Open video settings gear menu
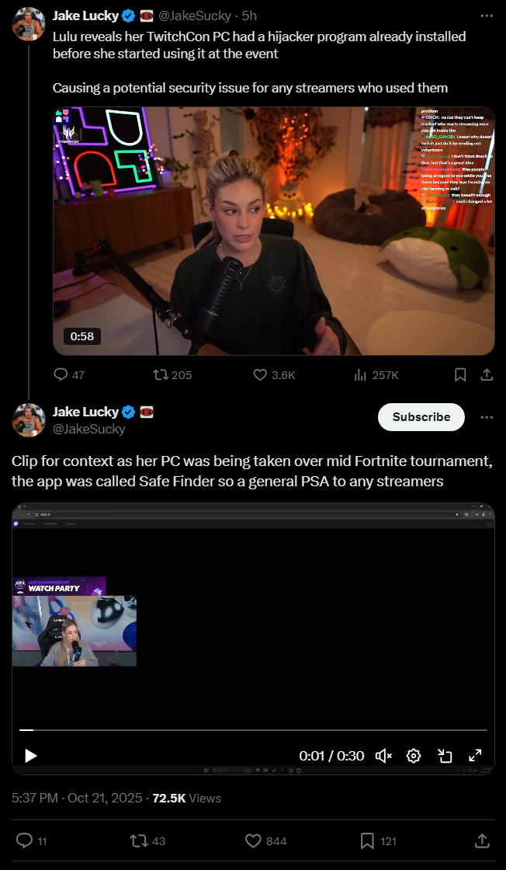This screenshot has width=506, height=870. pos(414,756)
